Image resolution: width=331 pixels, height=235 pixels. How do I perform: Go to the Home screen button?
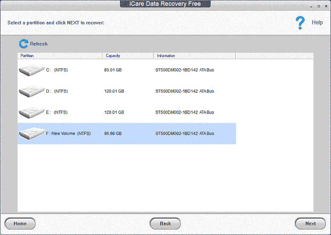(20, 224)
